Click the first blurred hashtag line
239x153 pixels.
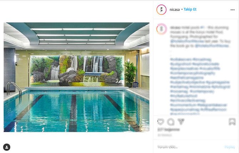click(x=191, y=59)
